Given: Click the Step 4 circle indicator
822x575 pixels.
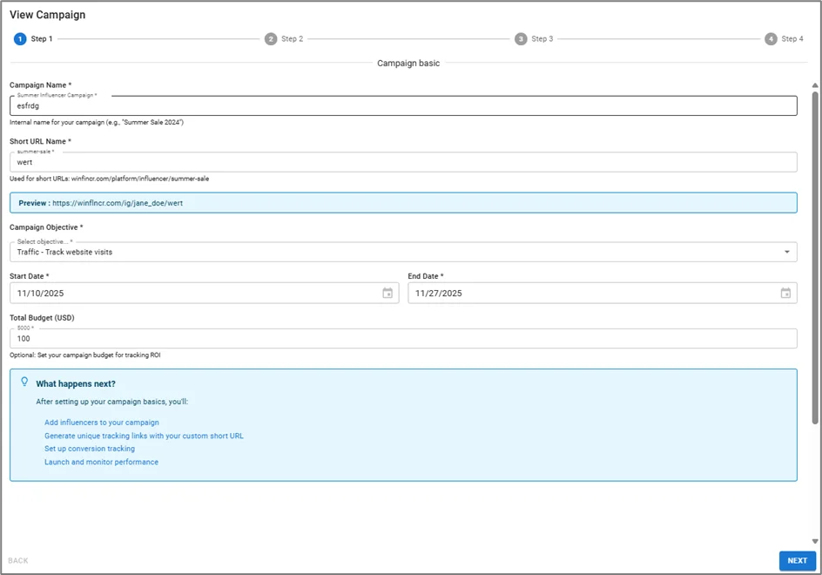Looking at the screenshot, I should tap(771, 39).
